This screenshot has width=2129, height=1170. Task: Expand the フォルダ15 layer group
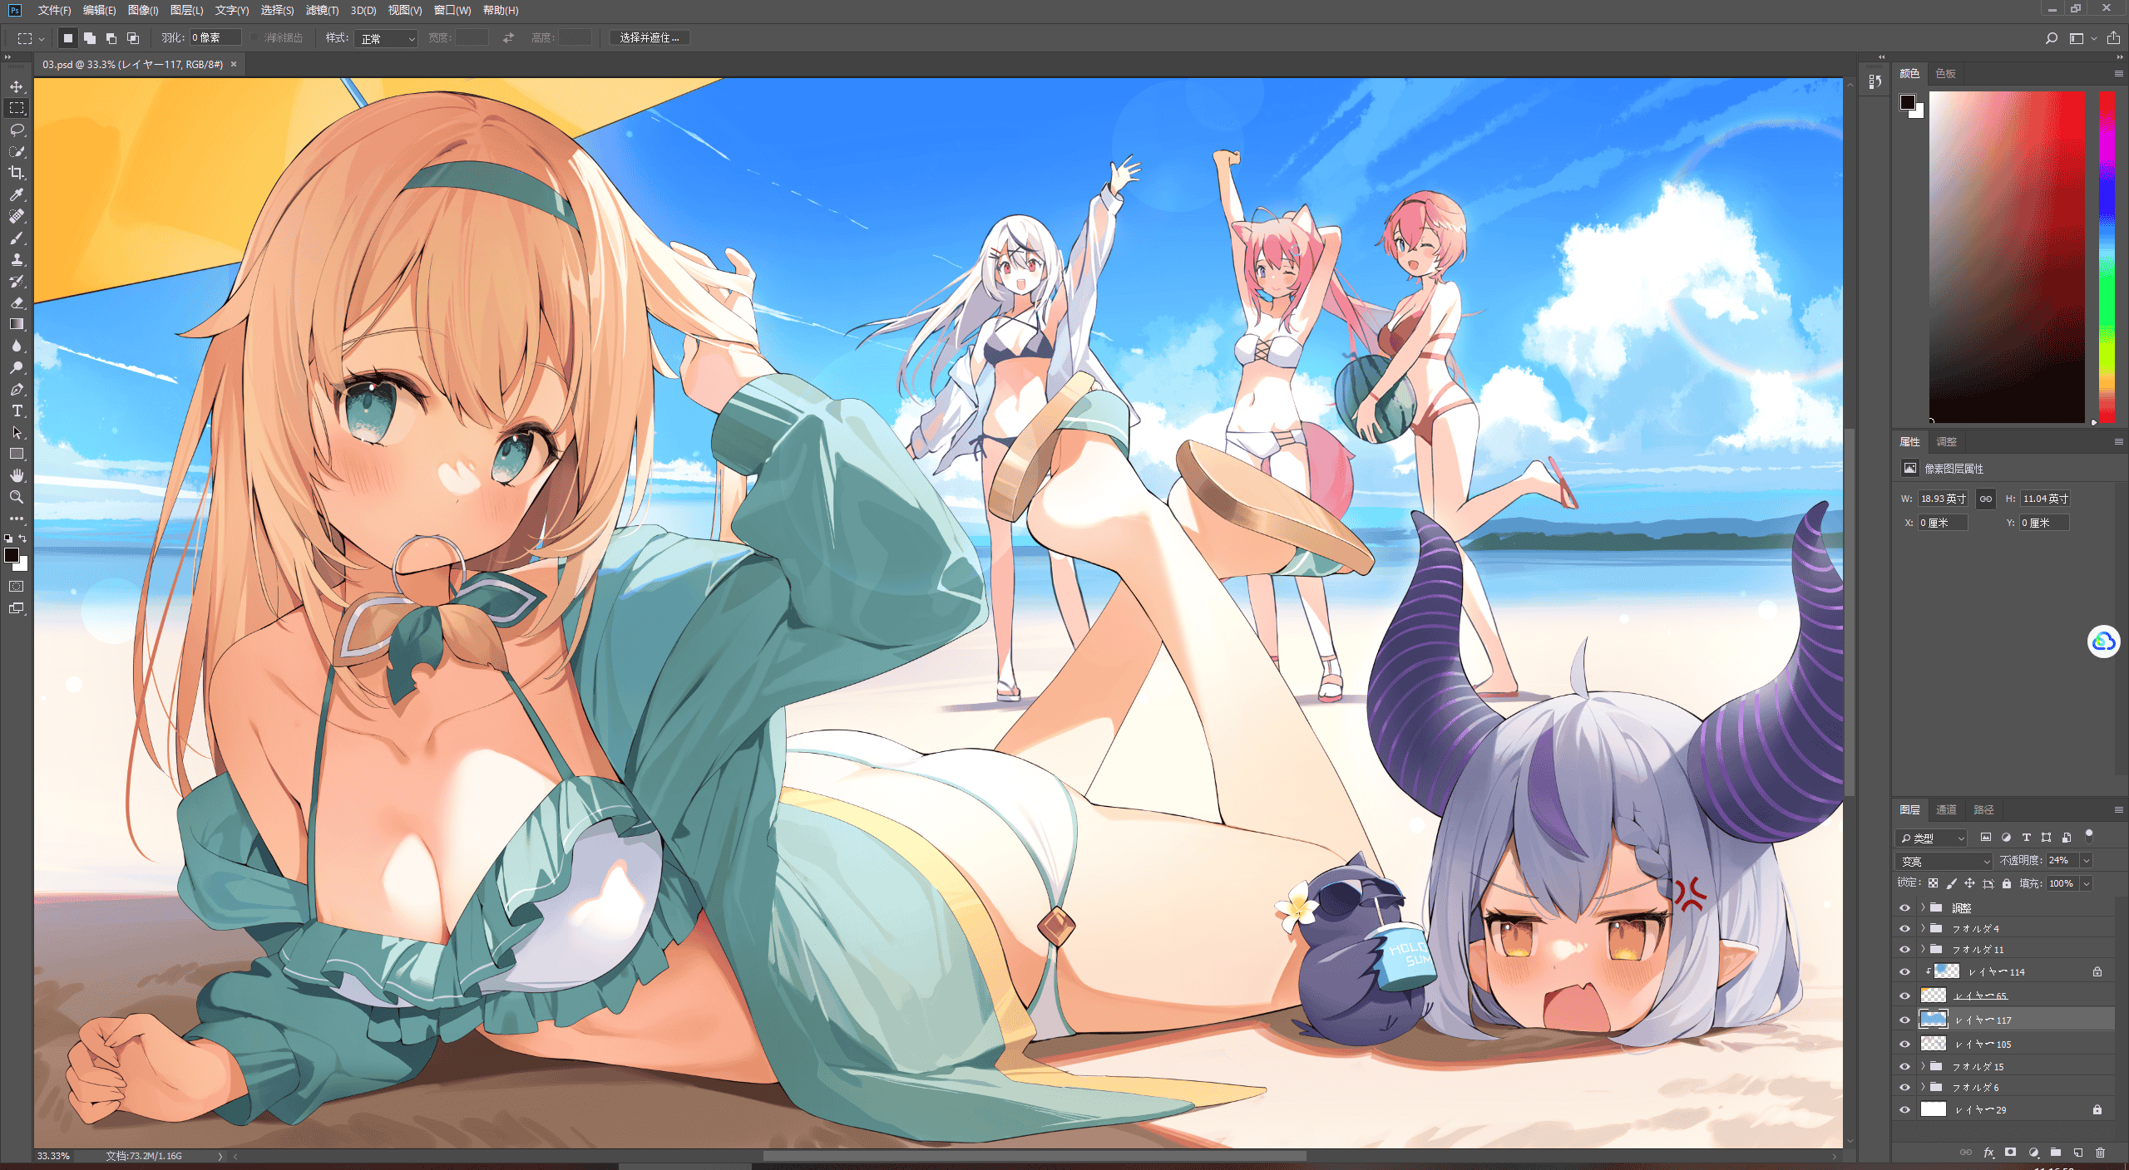pyautogui.click(x=1923, y=1066)
